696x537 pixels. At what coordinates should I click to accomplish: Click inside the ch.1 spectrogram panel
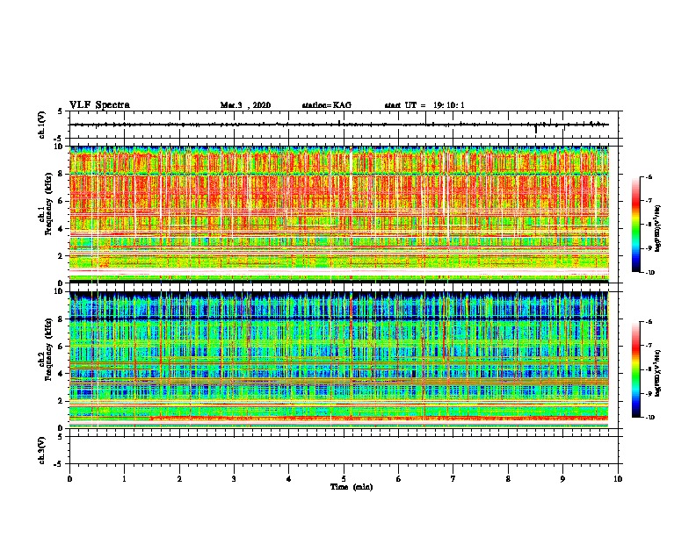(339, 214)
